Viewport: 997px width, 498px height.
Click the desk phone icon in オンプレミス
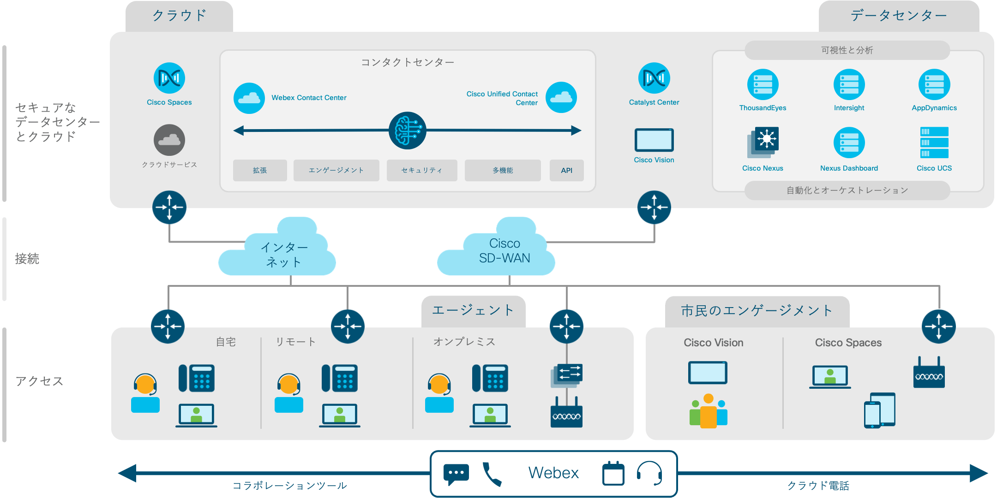point(490,378)
